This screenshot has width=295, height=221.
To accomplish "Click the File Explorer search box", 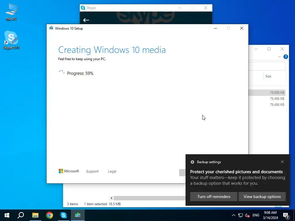I will pos(267,66).
